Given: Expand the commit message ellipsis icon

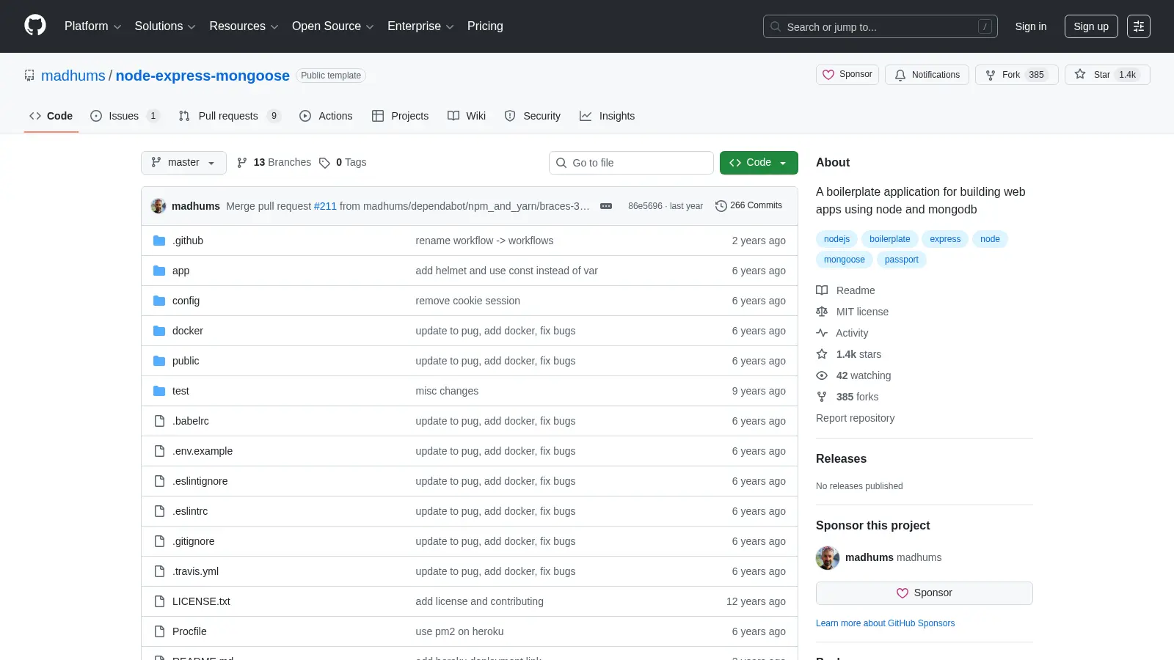Looking at the screenshot, I should 606,206.
